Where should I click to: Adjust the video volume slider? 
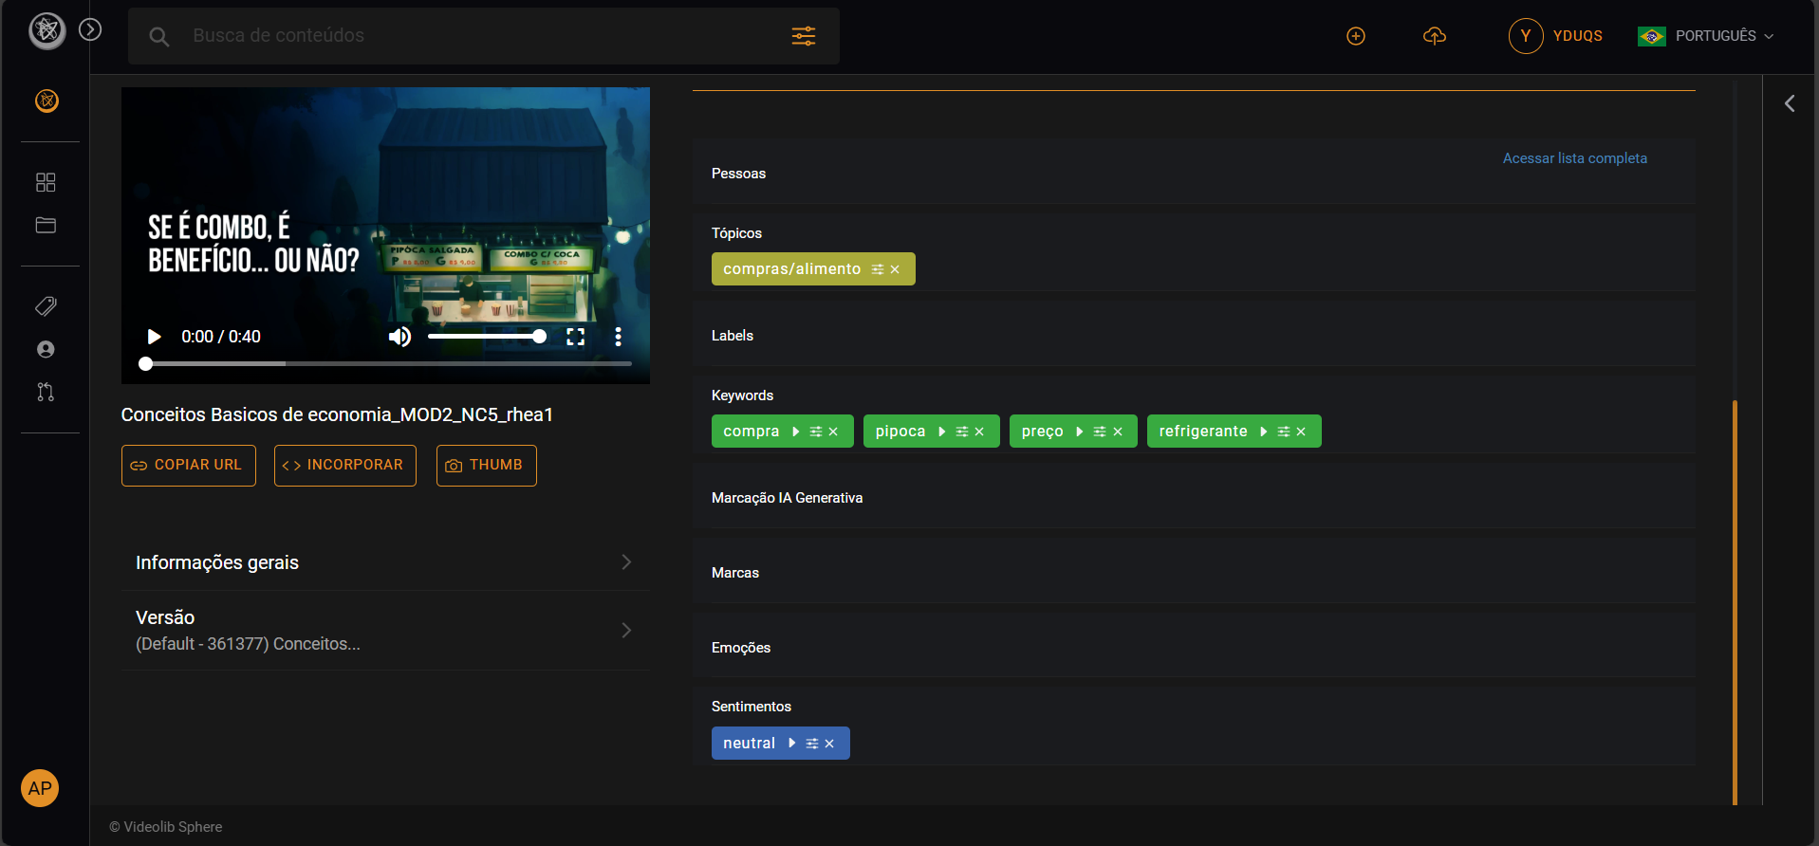pos(486,337)
